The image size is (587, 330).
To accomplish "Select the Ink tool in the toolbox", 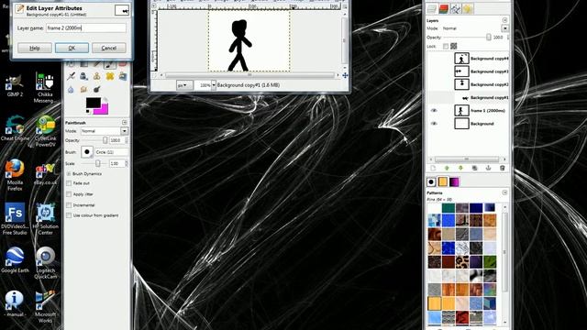I will point(83,76).
